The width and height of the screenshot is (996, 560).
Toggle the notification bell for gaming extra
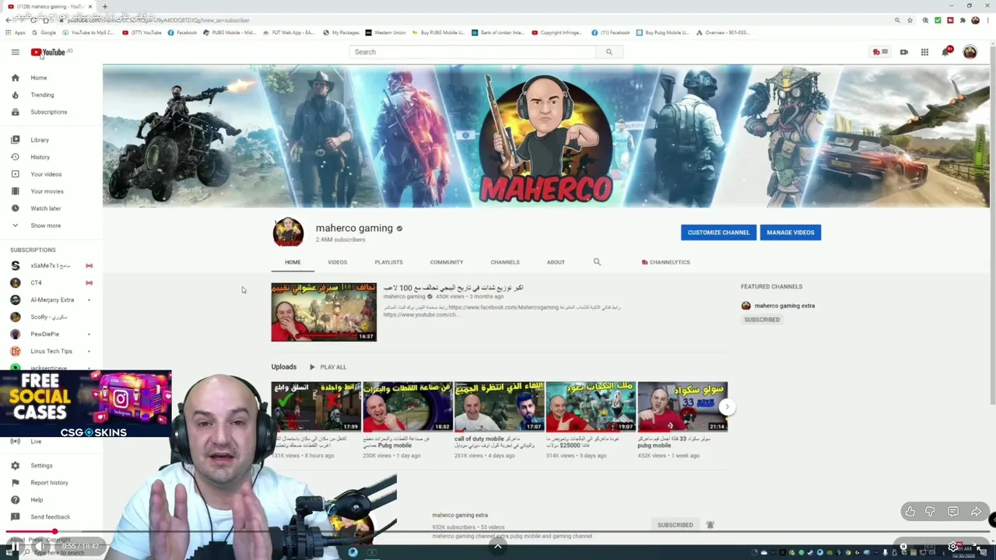click(710, 525)
